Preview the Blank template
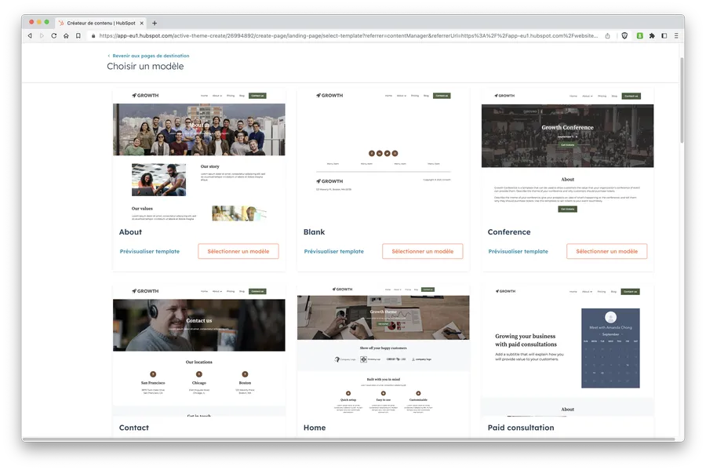 [333, 251]
